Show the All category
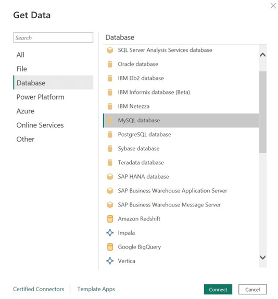The width and height of the screenshot is (278, 299). [x=53, y=55]
